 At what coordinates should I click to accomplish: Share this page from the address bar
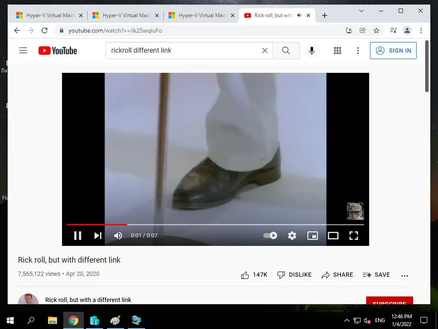363,30
